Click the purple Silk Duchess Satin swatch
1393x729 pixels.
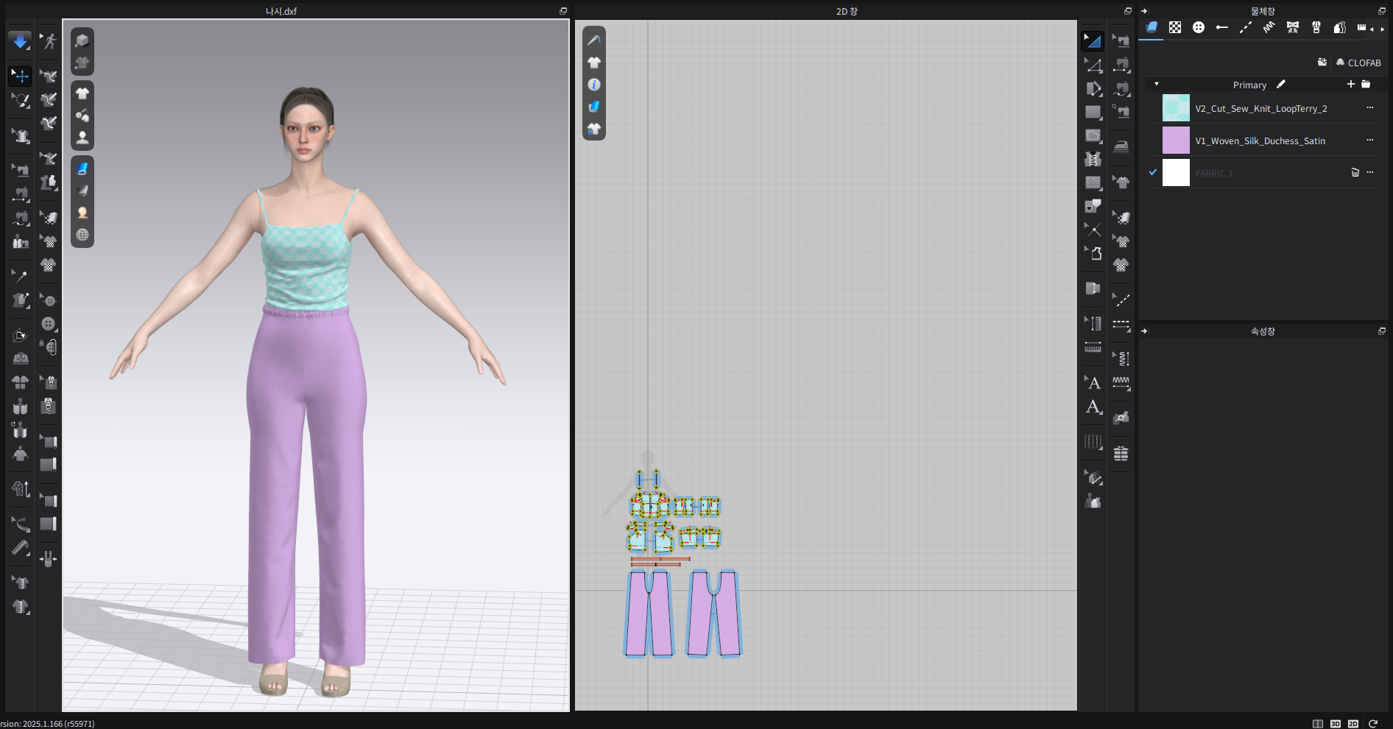click(x=1176, y=141)
